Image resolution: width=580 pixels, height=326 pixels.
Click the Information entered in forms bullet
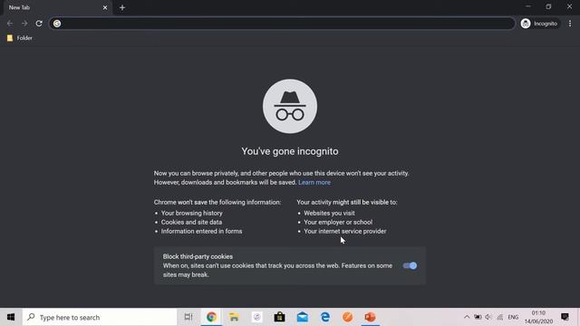[x=201, y=231]
